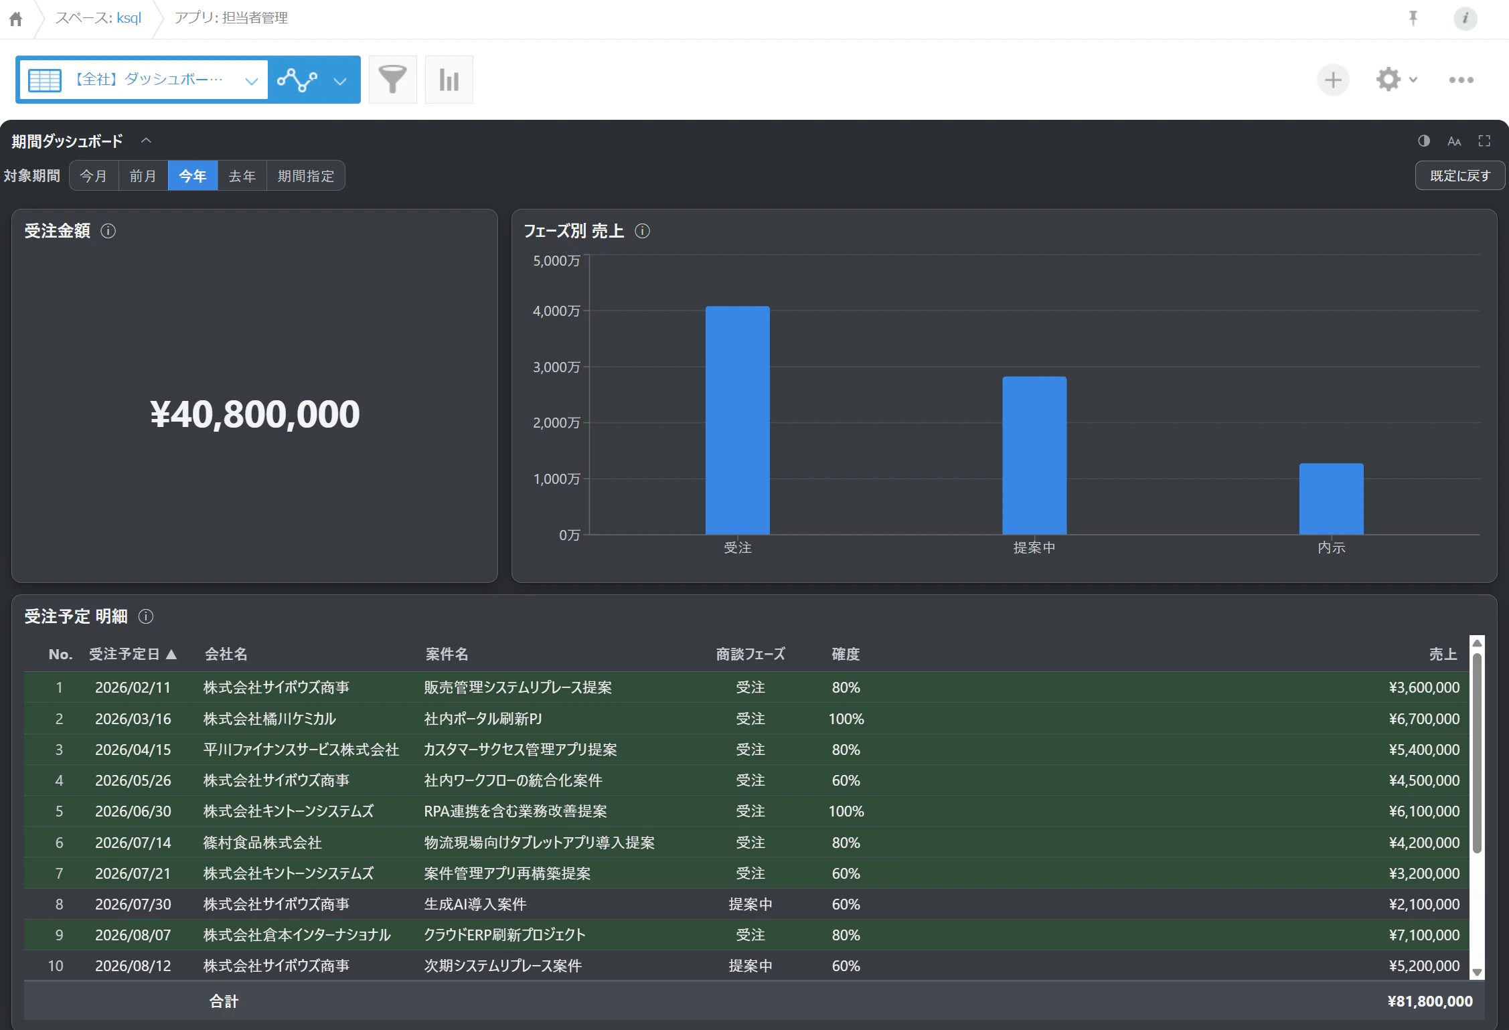Select the 今年 period tab
The width and height of the screenshot is (1509, 1030).
coord(193,176)
